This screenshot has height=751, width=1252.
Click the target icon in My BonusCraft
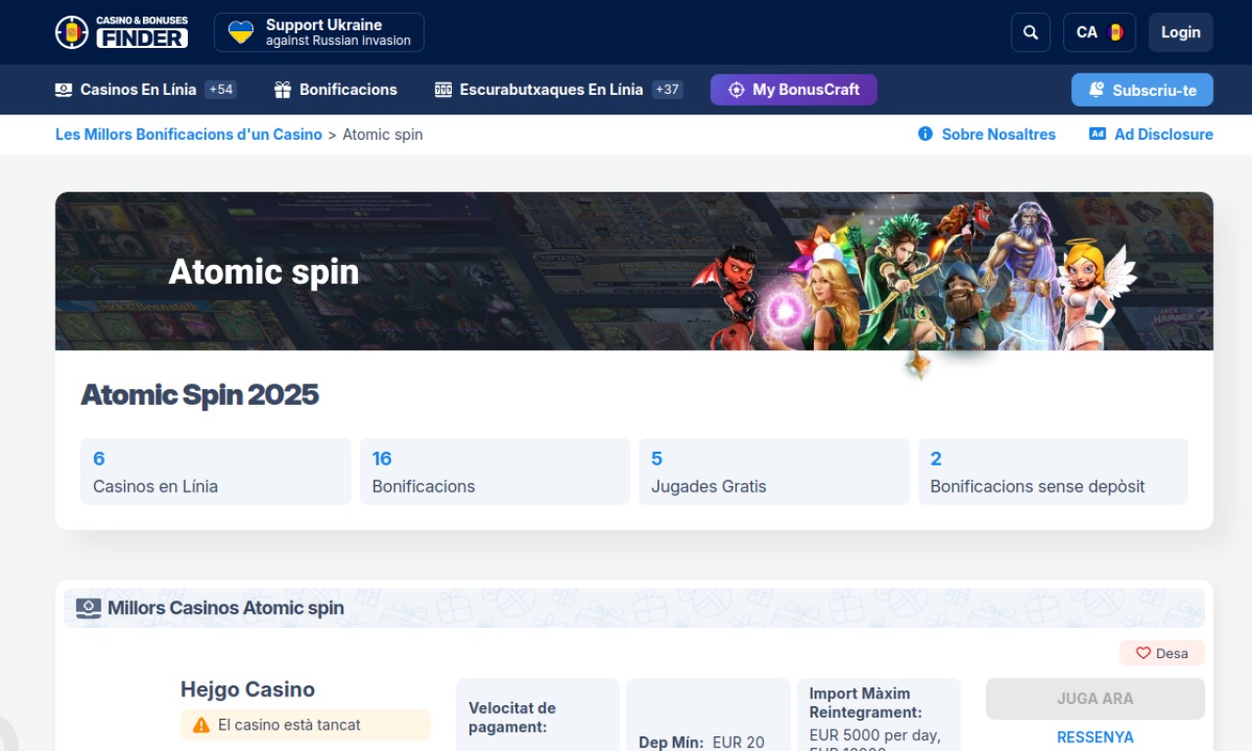tap(737, 89)
